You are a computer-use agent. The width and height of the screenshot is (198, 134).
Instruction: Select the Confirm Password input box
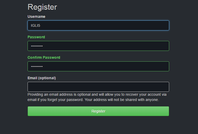tap(98, 66)
